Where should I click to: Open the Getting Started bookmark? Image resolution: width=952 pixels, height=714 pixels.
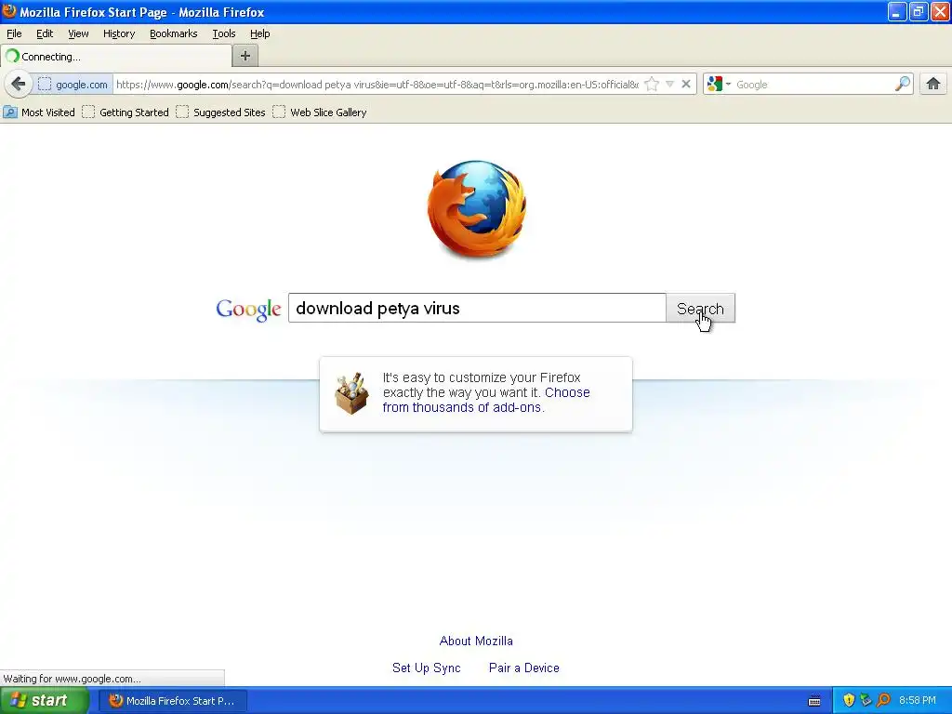(x=126, y=112)
